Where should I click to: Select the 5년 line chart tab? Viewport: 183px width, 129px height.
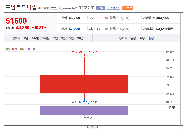pos(71,38)
